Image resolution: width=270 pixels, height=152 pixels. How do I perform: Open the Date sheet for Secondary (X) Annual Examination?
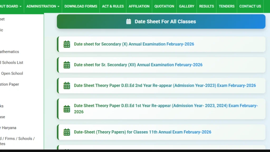pyautogui.click(x=134, y=44)
